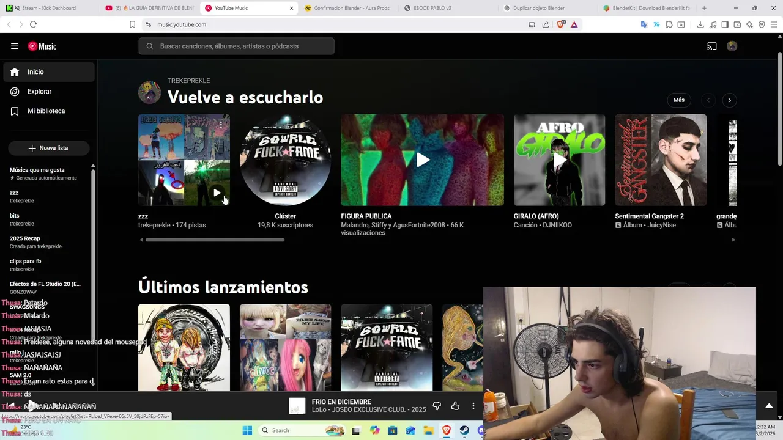Open the FIGURA PUBLICA title link
The height and width of the screenshot is (440, 783).
pos(366,216)
